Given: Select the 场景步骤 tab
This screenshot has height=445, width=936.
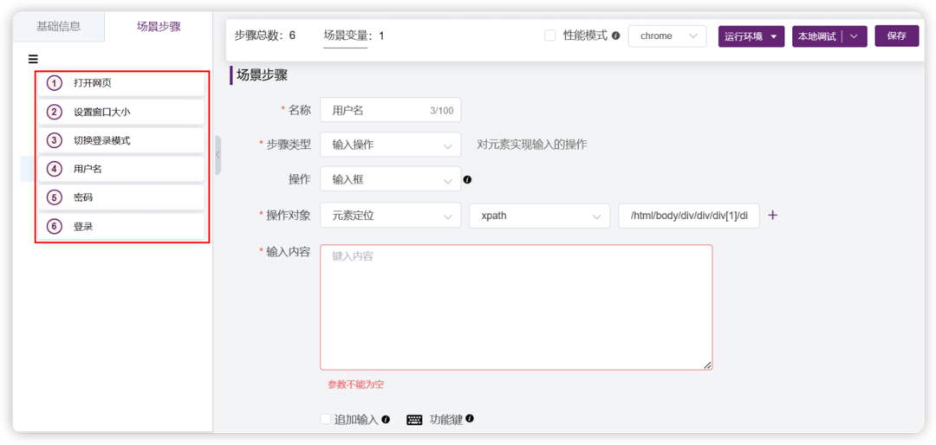Looking at the screenshot, I should [x=159, y=27].
